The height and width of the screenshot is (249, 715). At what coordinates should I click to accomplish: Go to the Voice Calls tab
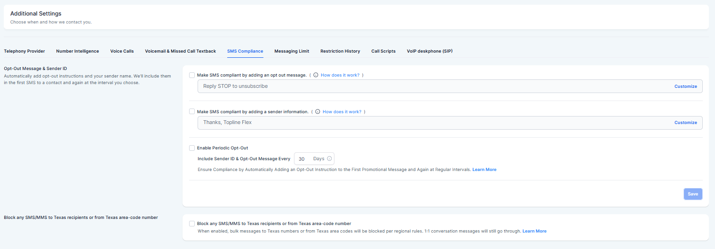pos(122,51)
